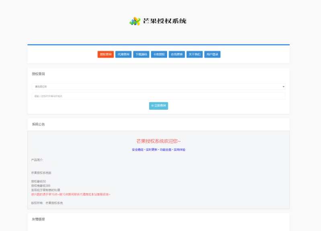Click the 友情链接 panel heading

[x=38, y=219]
